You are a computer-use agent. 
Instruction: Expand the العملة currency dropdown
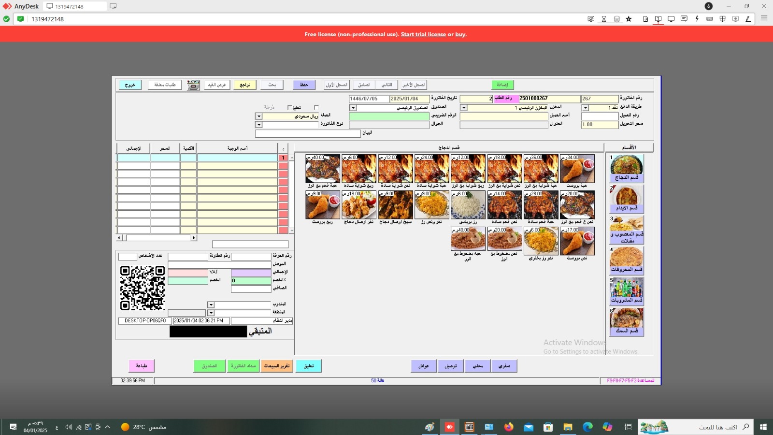(259, 116)
